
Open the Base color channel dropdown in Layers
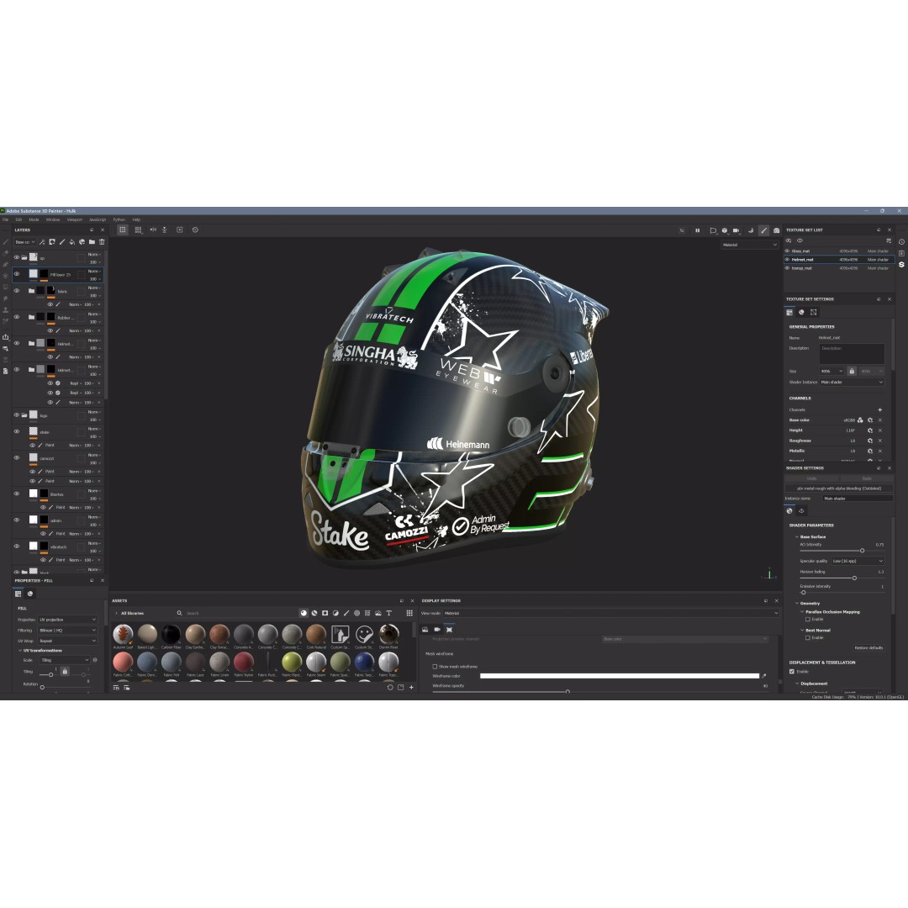point(25,242)
